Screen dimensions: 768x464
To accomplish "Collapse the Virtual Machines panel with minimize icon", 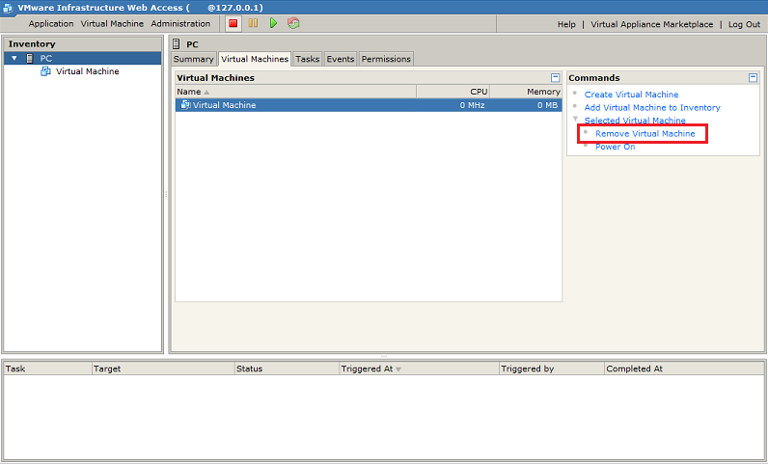I will coord(555,78).
